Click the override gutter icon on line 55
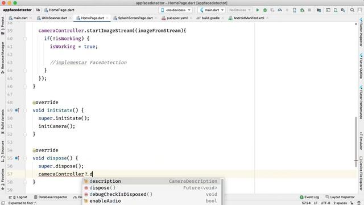The width and height of the screenshot is (364, 205). coord(17,158)
